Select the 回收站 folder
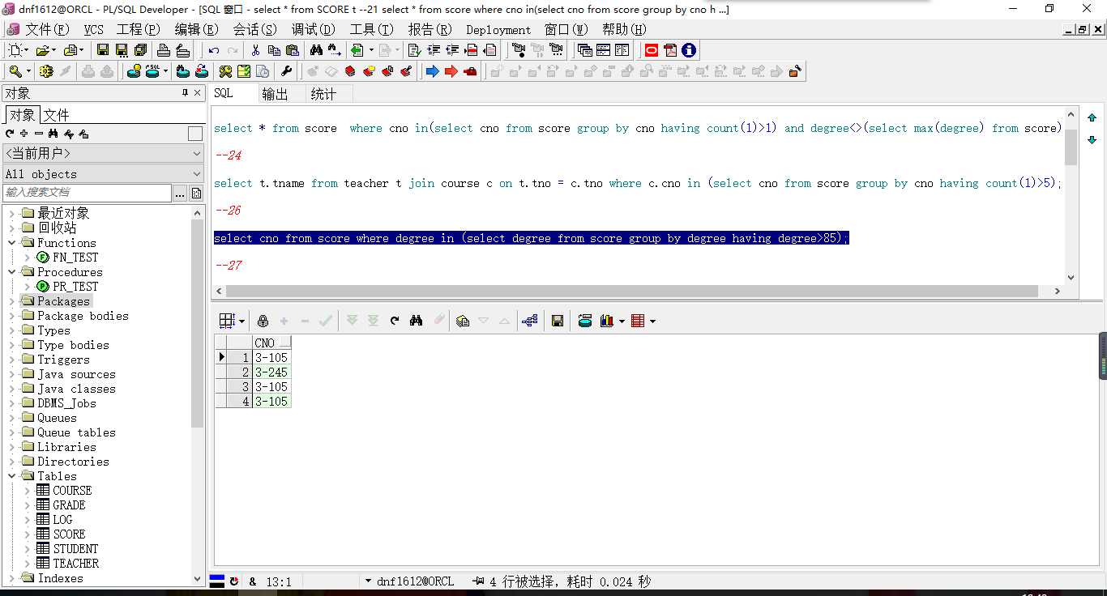 pyautogui.click(x=57, y=228)
